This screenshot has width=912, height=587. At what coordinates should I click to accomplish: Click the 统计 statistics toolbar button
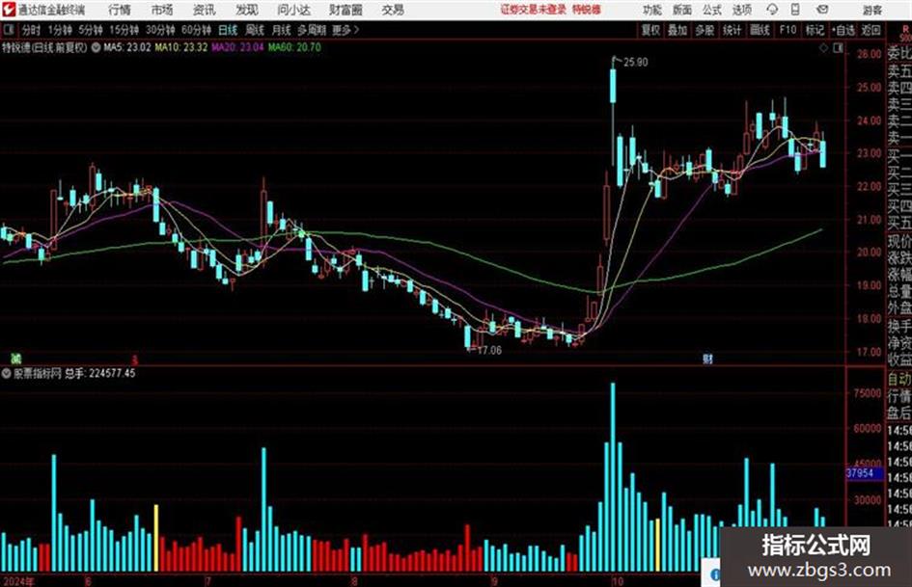[732, 30]
